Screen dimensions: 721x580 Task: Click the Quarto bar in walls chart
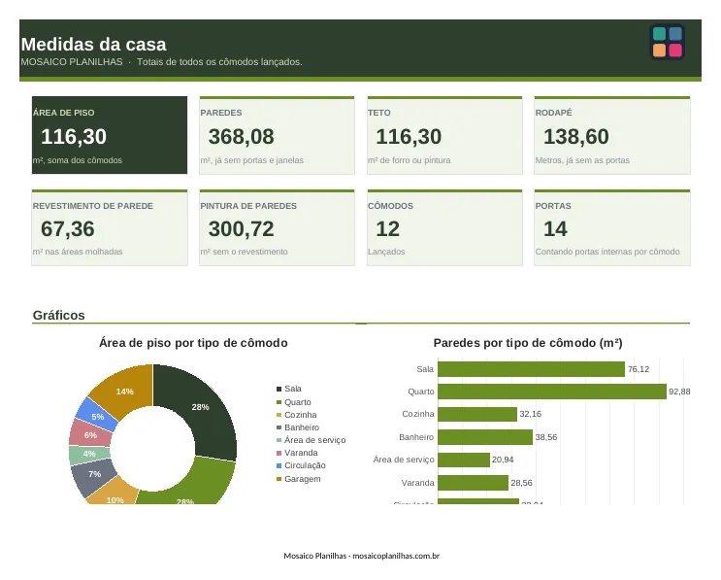point(552,392)
